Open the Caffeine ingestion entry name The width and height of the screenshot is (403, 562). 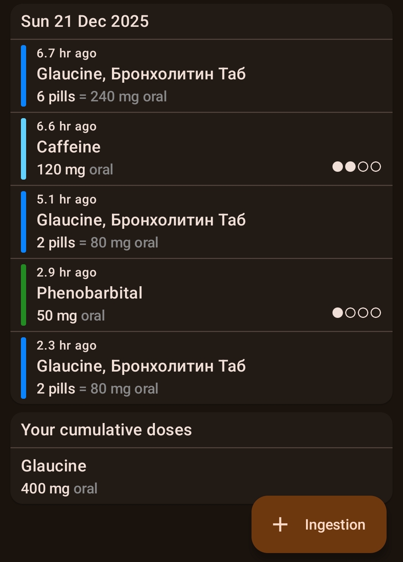pyautogui.click(x=69, y=147)
